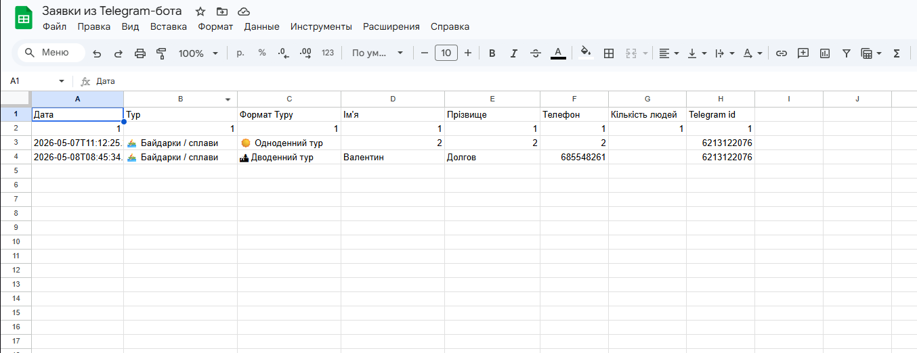
Task: Toggle bold formatting
Action: [x=492, y=53]
